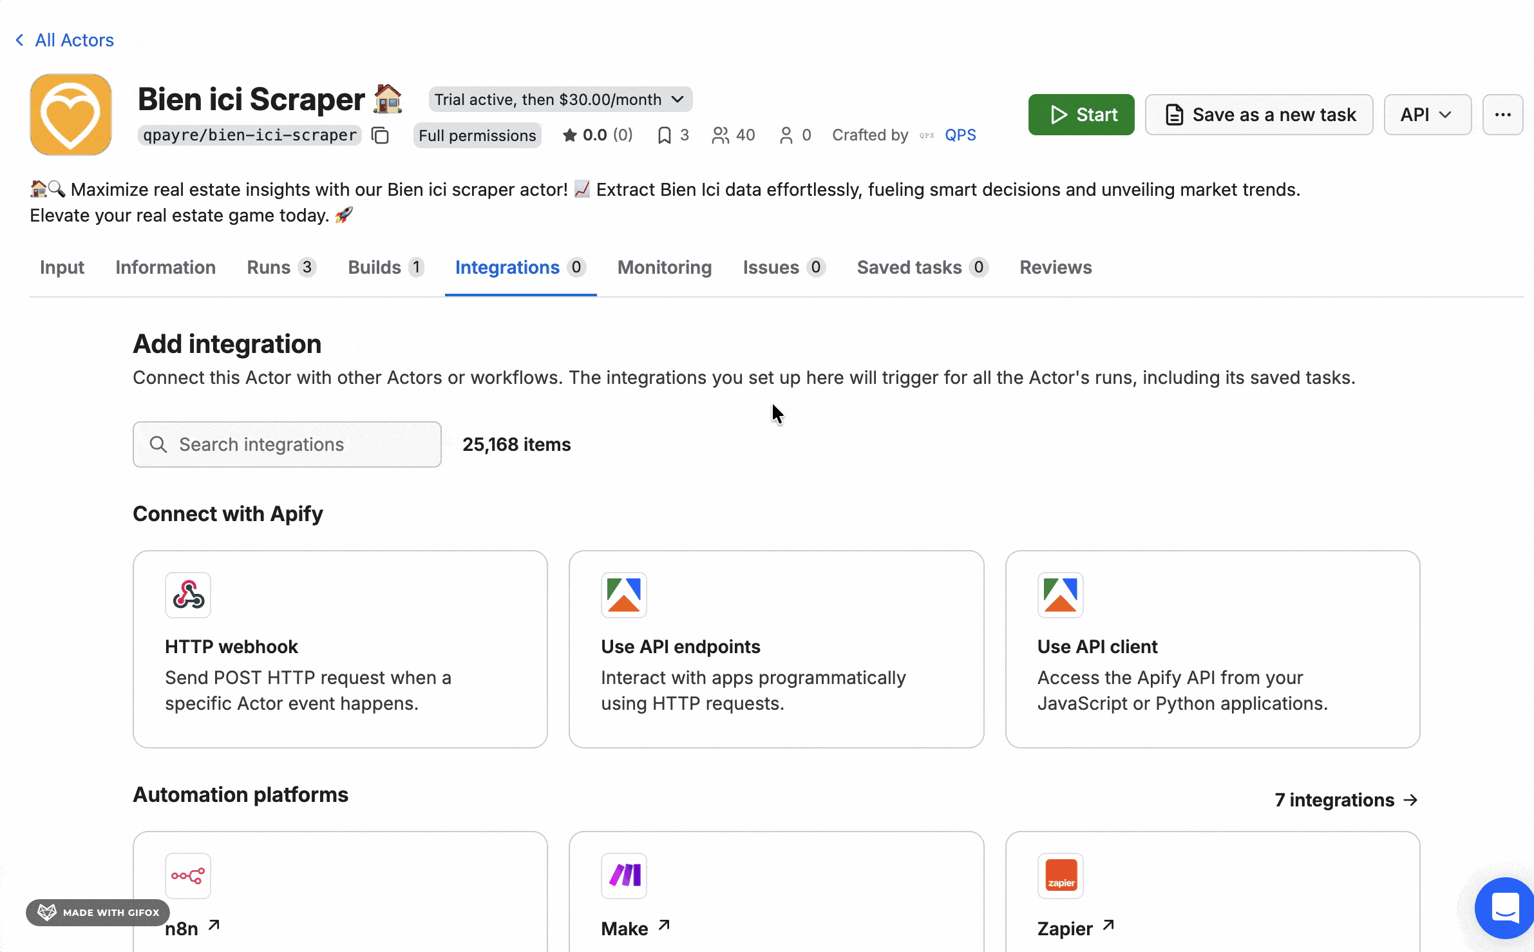The height and width of the screenshot is (952, 1534).
Task: Click the star rating indicator
Action: click(x=571, y=135)
